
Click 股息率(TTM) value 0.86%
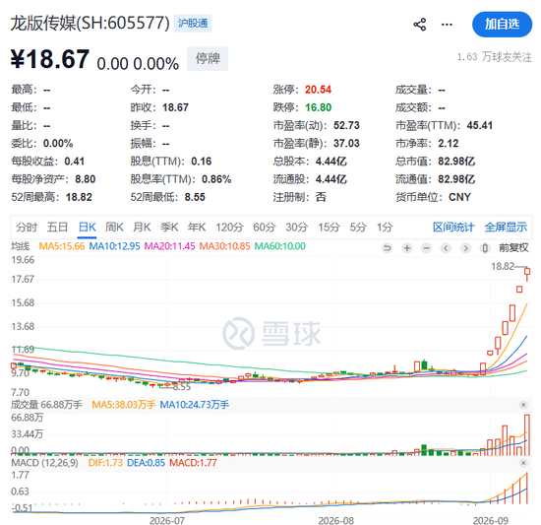point(216,179)
